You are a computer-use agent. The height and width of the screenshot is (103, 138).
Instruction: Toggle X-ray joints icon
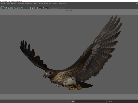point(34,8)
